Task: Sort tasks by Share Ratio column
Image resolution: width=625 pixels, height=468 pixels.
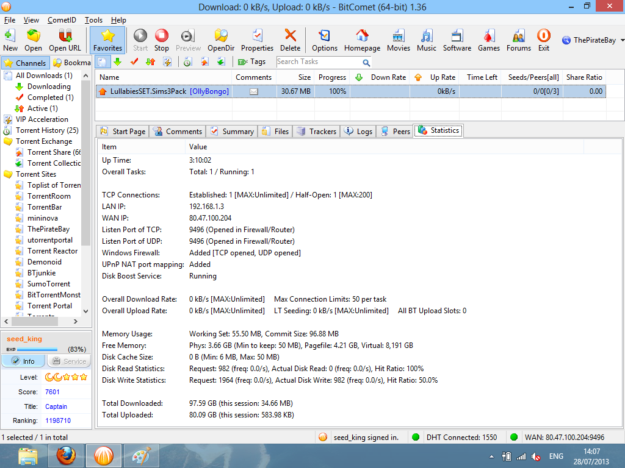Action: (x=584, y=77)
